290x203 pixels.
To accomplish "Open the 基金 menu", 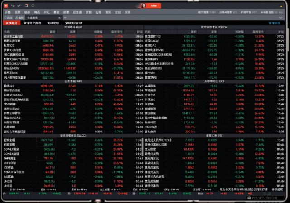I will coord(56,12).
